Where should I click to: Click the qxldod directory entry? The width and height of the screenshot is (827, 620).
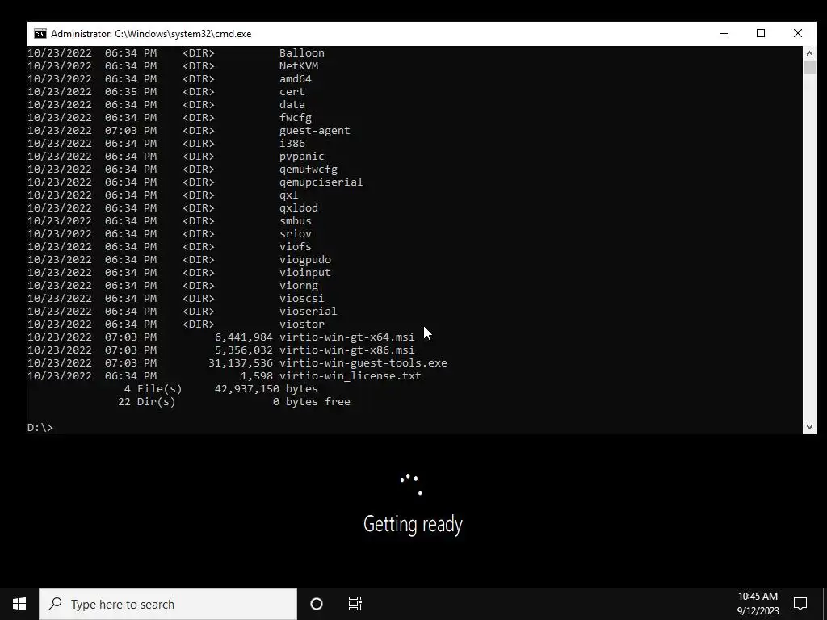(299, 207)
